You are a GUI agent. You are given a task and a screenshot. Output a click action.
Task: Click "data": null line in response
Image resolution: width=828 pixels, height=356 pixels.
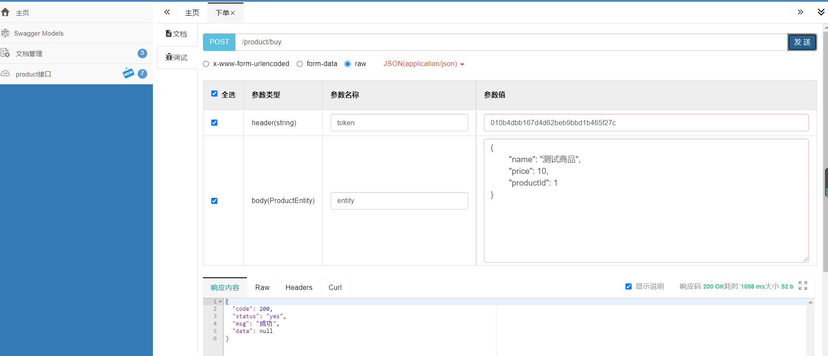(253, 331)
